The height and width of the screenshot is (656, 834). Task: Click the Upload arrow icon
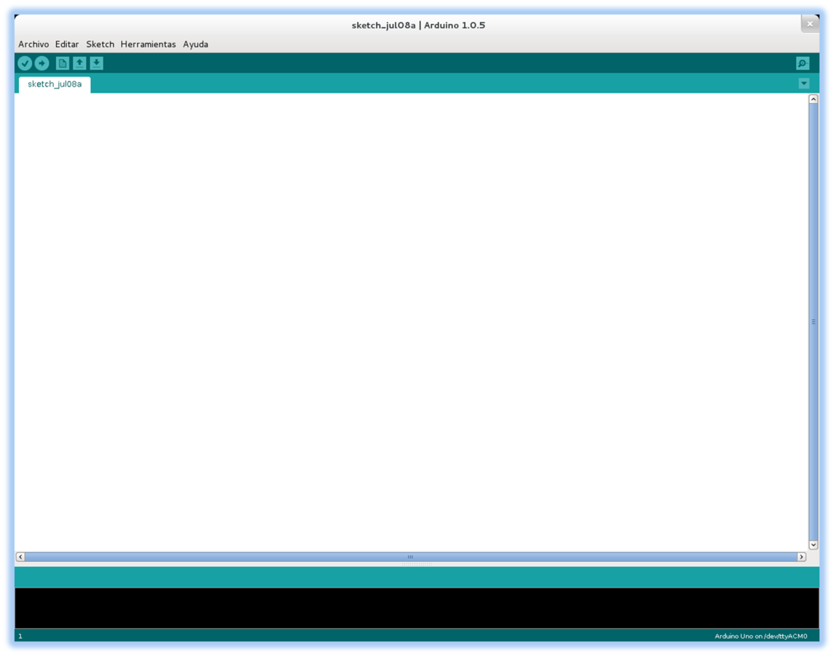pos(42,63)
